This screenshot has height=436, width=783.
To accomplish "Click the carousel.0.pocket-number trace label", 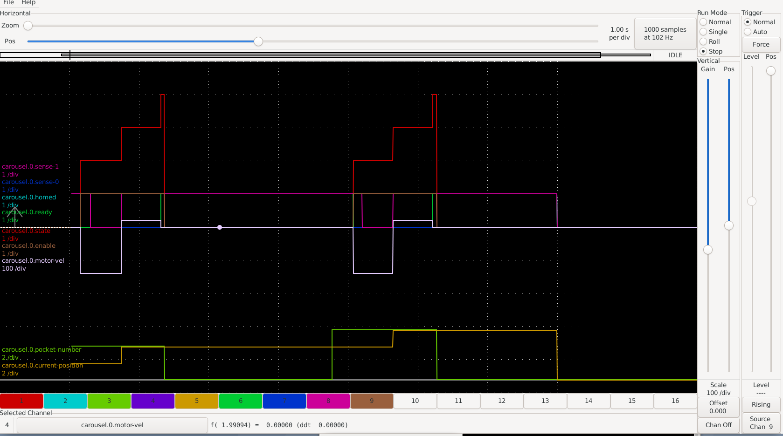I will pos(42,349).
